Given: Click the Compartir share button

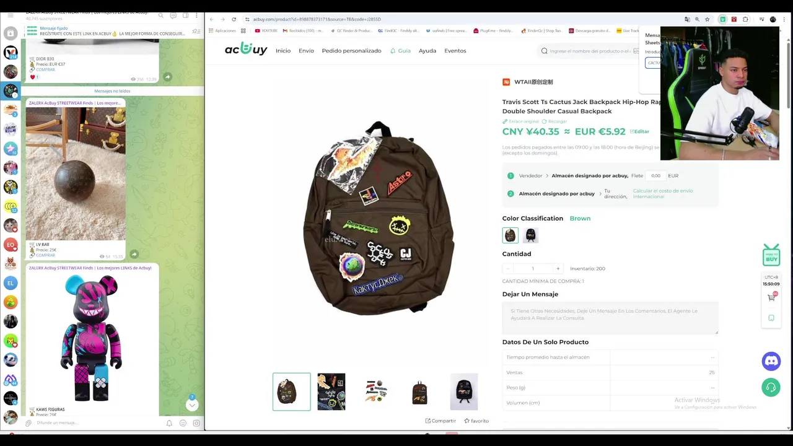Looking at the screenshot, I should pos(440,421).
